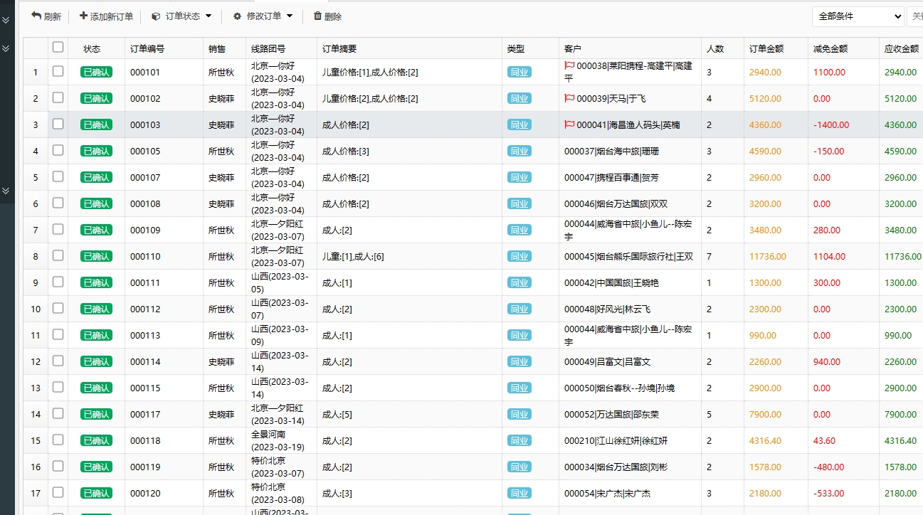Click the red flag on customer 000039 天马
The image size is (923, 515).
click(569, 98)
